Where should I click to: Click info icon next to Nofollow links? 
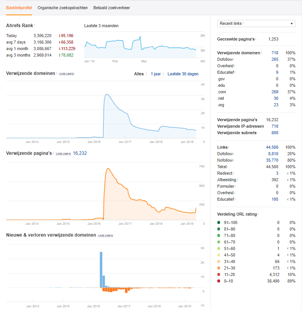coord(233,160)
